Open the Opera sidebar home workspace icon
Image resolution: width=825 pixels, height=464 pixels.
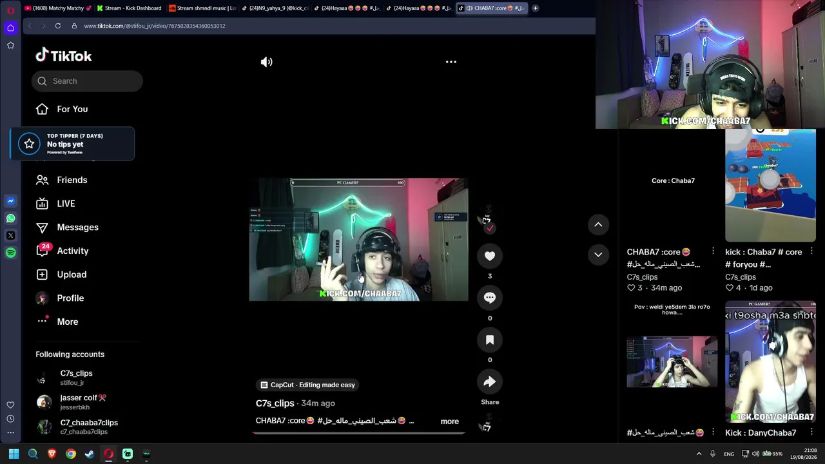click(10, 28)
